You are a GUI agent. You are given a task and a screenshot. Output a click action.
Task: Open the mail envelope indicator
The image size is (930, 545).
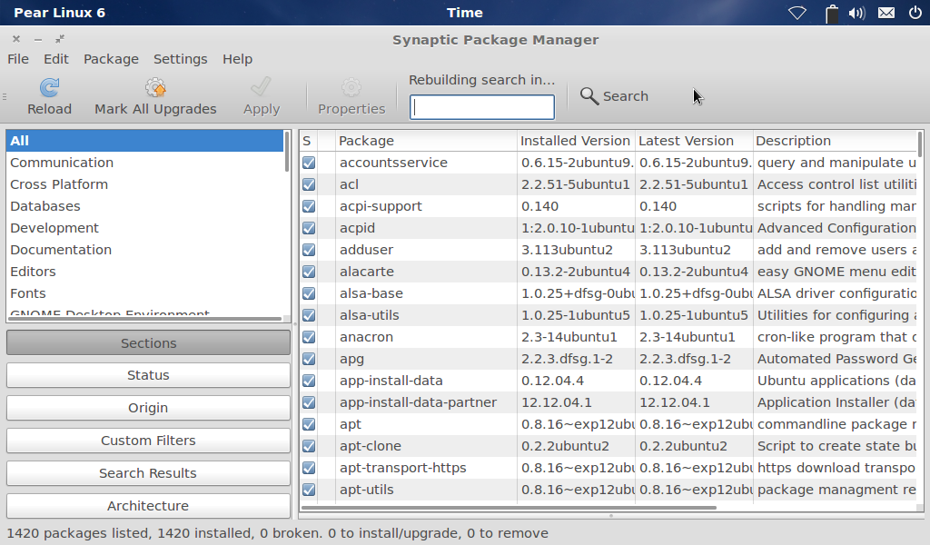(x=886, y=13)
